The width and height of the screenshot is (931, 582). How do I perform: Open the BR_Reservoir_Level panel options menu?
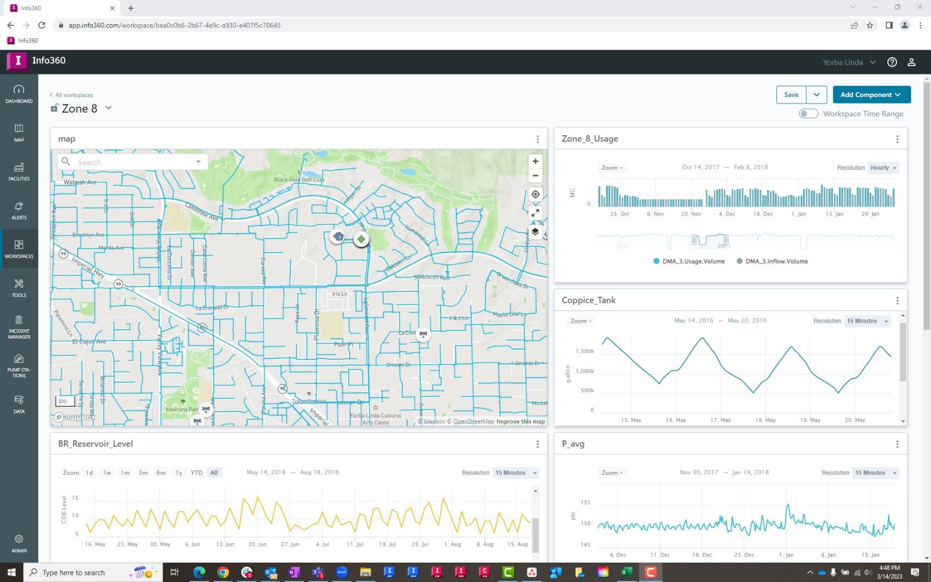(537, 444)
